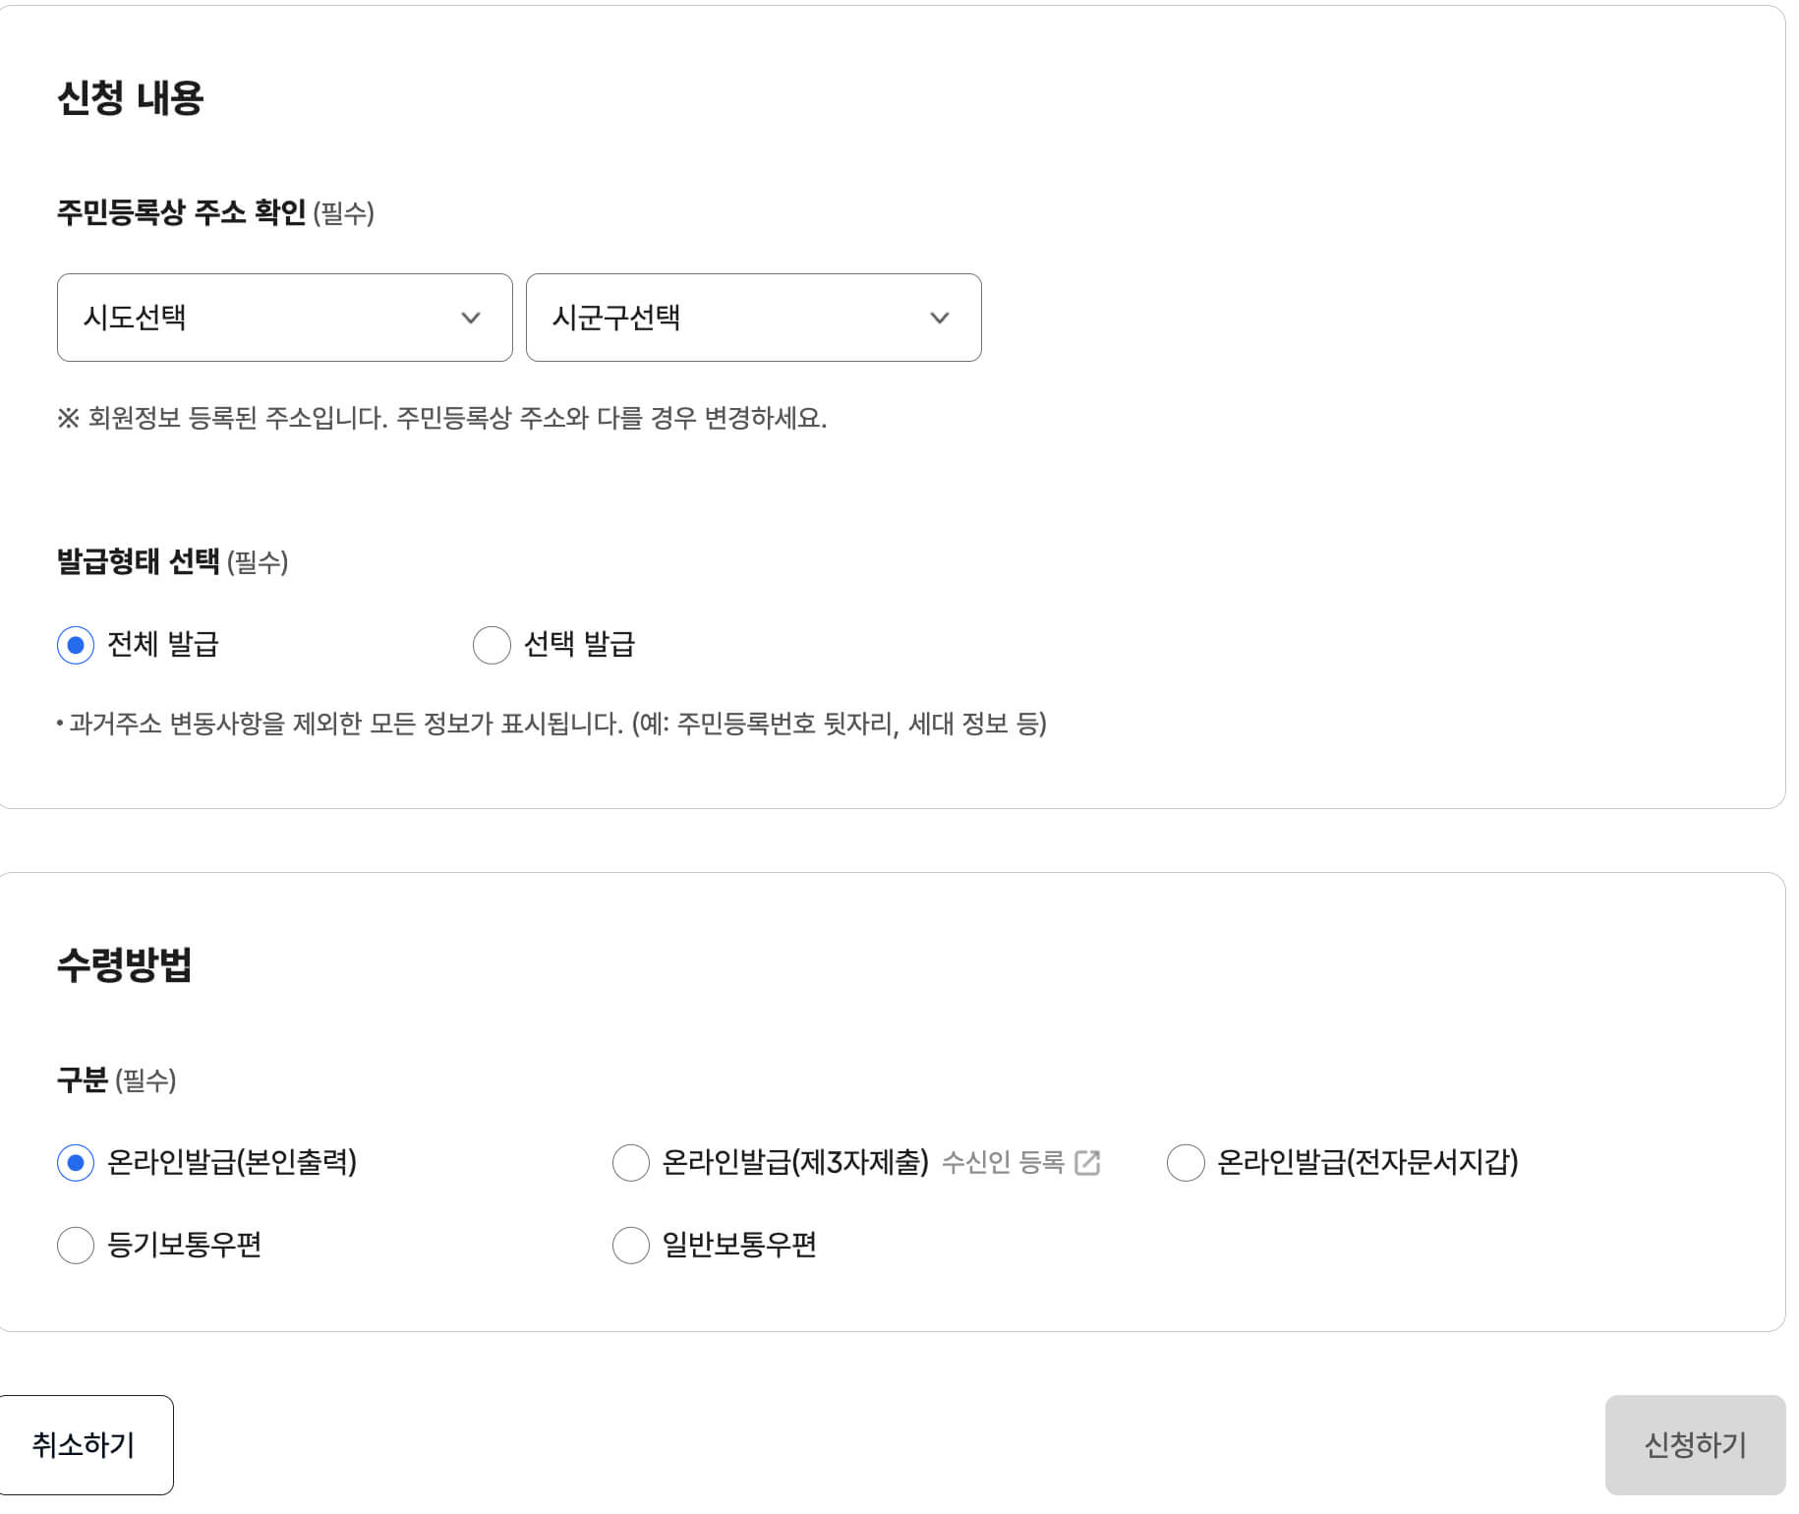The image size is (1799, 1514).
Task: Click the 온라인발급(제3자제출) radio circle
Action: click(630, 1162)
